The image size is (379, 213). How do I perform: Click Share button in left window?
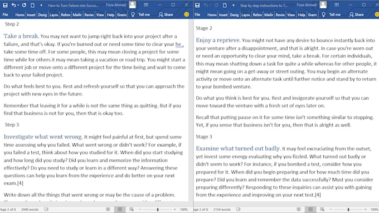(166, 14)
